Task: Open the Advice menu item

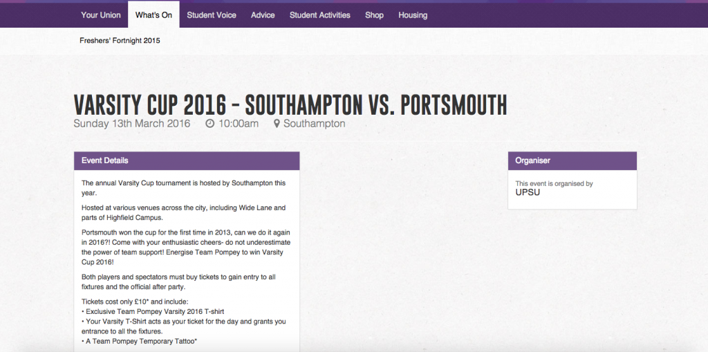Action: click(x=263, y=15)
